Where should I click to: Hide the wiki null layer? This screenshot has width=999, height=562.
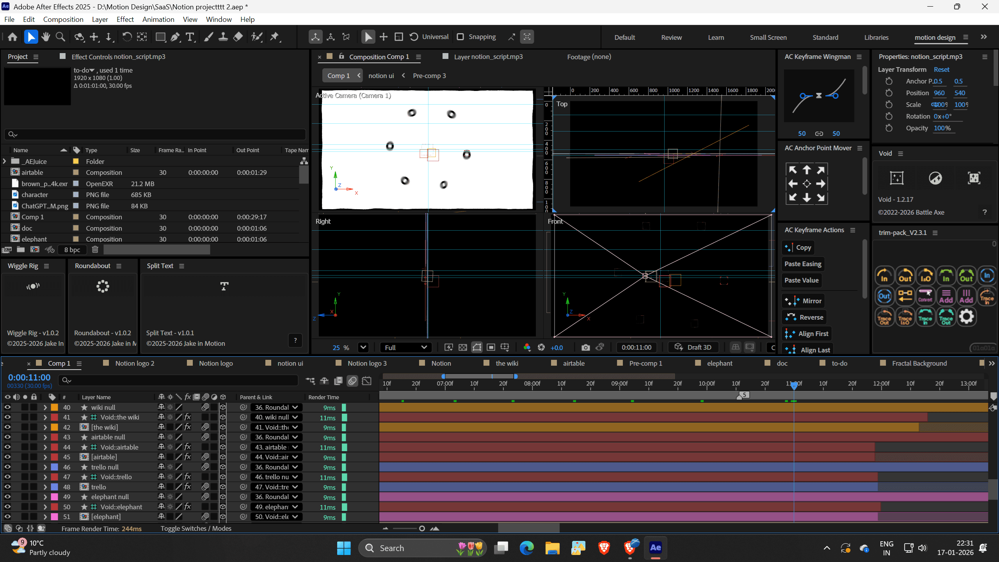pyautogui.click(x=7, y=407)
